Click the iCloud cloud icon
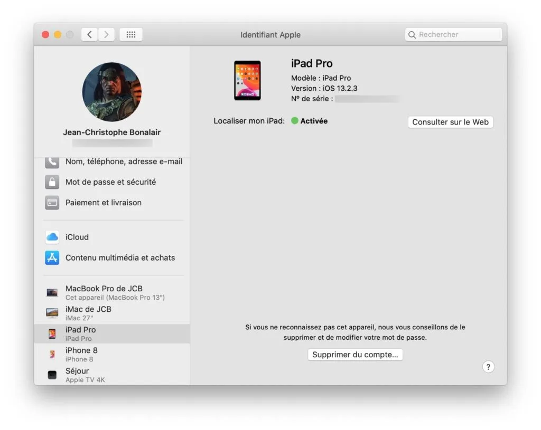Image resolution: width=541 pixels, height=430 pixels. coord(52,237)
